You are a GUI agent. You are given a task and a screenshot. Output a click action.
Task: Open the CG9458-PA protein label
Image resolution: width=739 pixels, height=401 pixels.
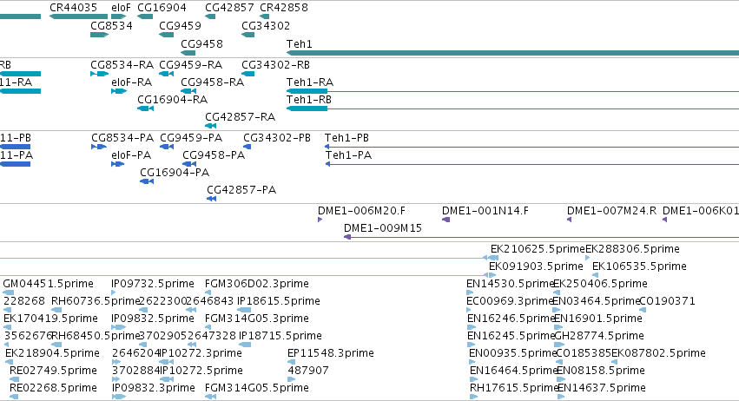(214, 155)
